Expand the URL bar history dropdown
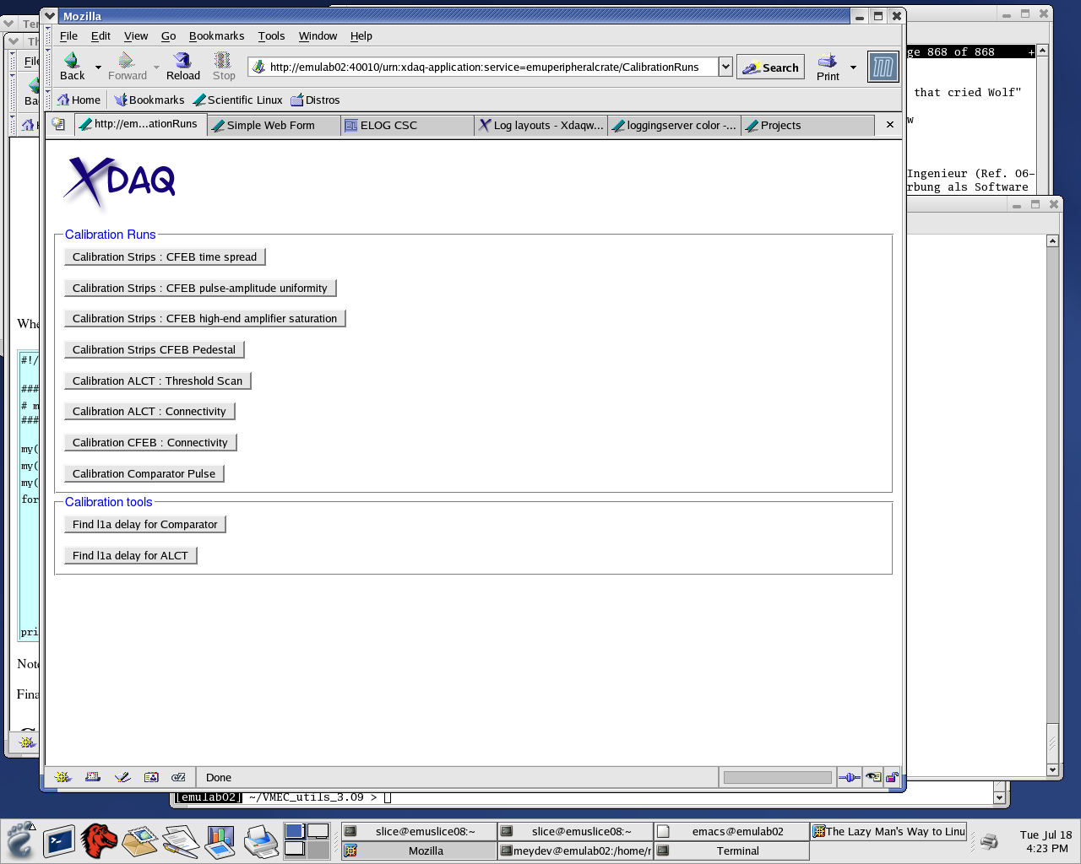The height and width of the screenshot is (864, 1081). [725, 67]
